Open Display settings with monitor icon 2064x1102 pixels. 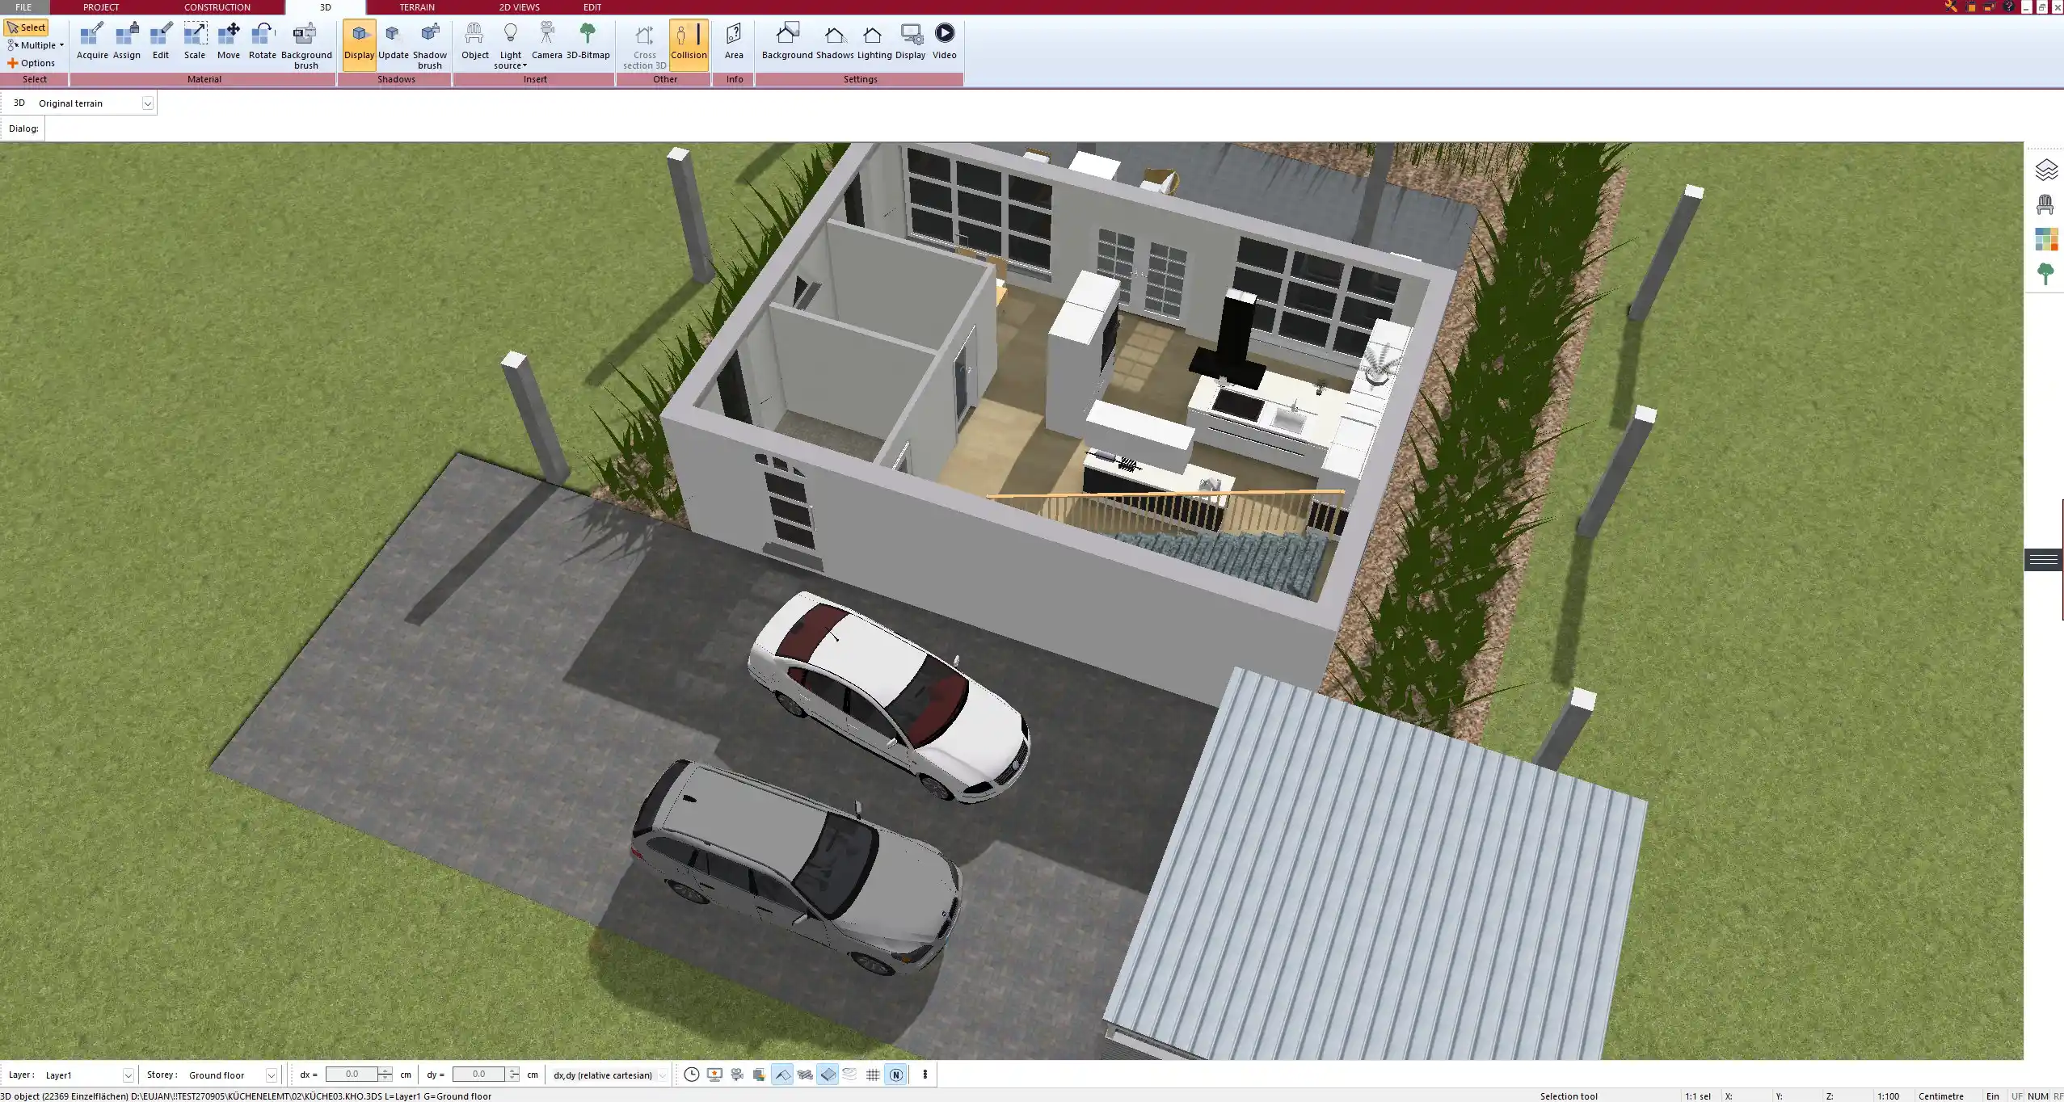[x=910, y=42]
